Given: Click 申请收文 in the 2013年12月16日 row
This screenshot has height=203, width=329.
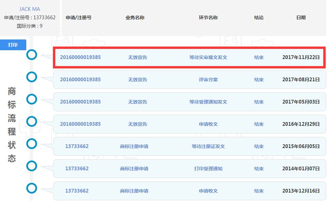Looking at the screenshot, I should (x=208, y=191).
